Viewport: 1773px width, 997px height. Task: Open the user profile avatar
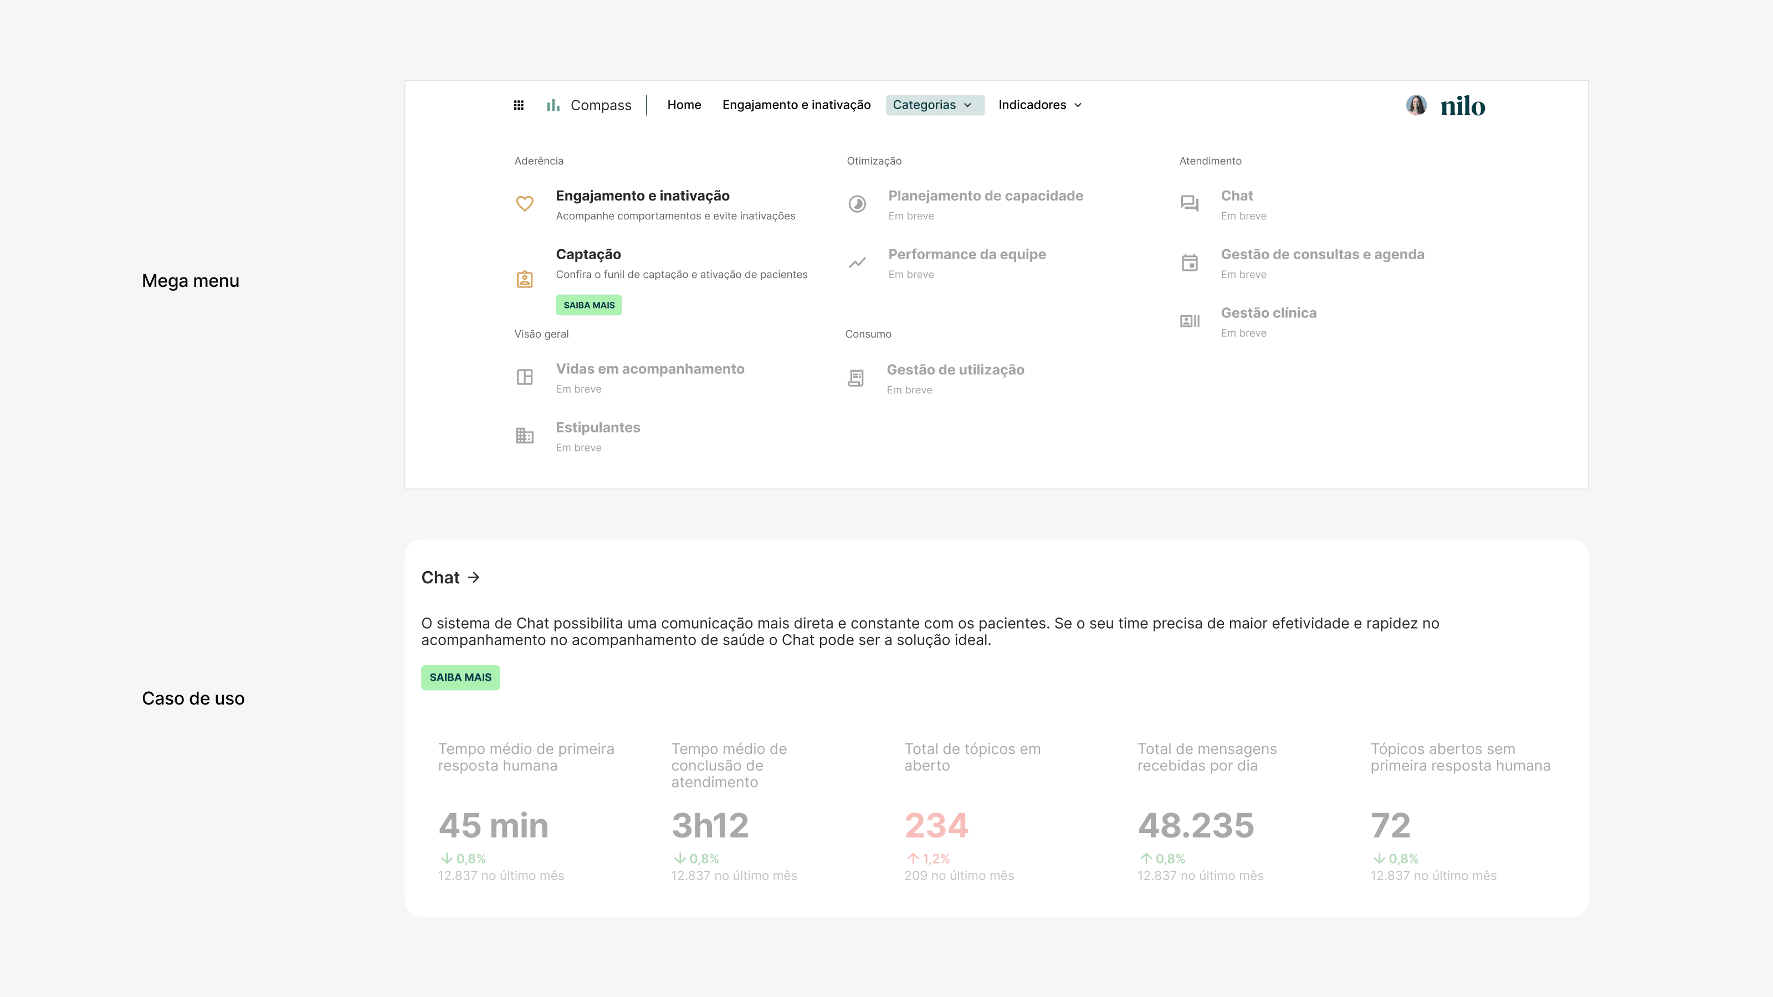[x=1416, y=105]
